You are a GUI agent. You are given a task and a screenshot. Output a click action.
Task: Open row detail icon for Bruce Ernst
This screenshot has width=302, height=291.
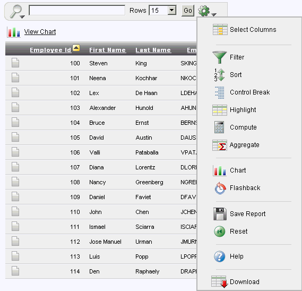pos(15,122)
